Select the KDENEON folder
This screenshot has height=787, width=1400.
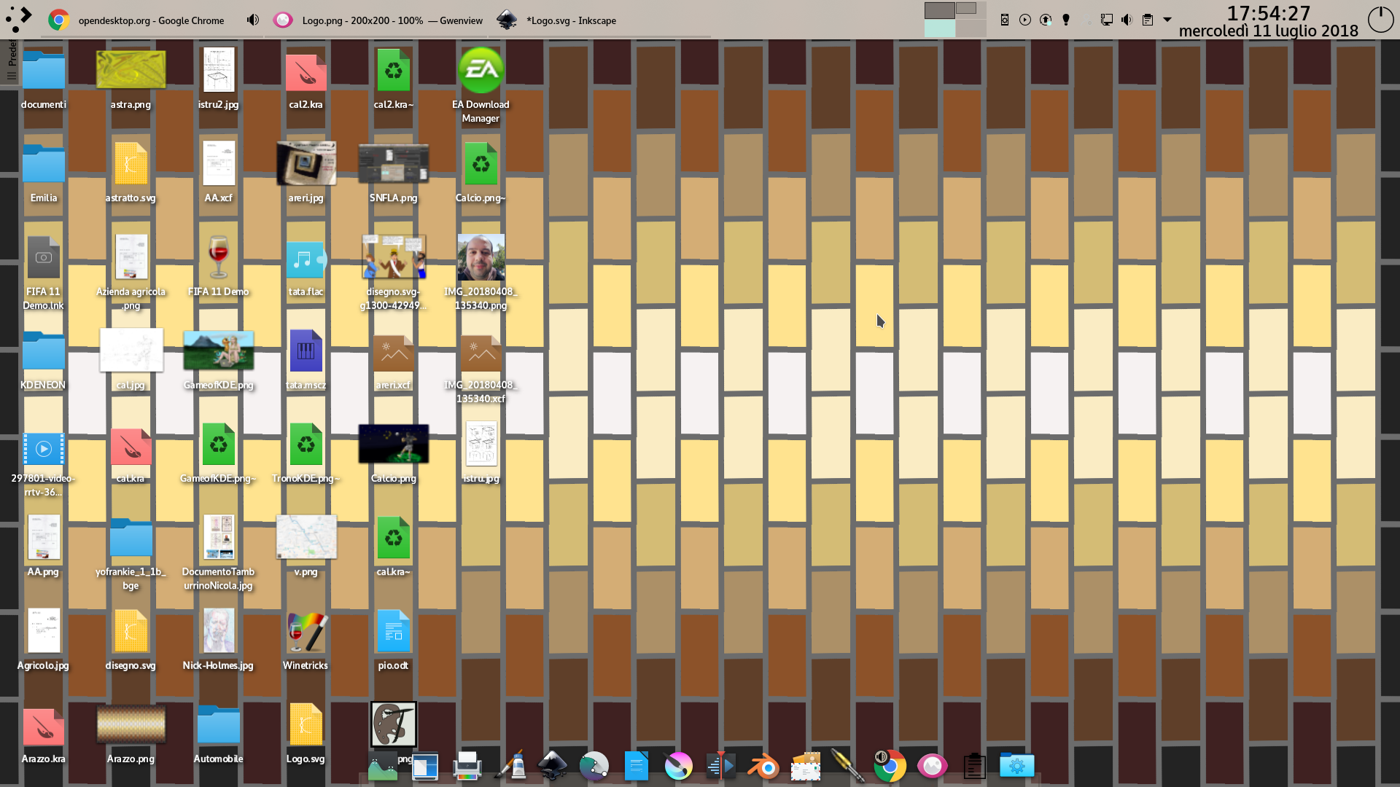point(43,359)
